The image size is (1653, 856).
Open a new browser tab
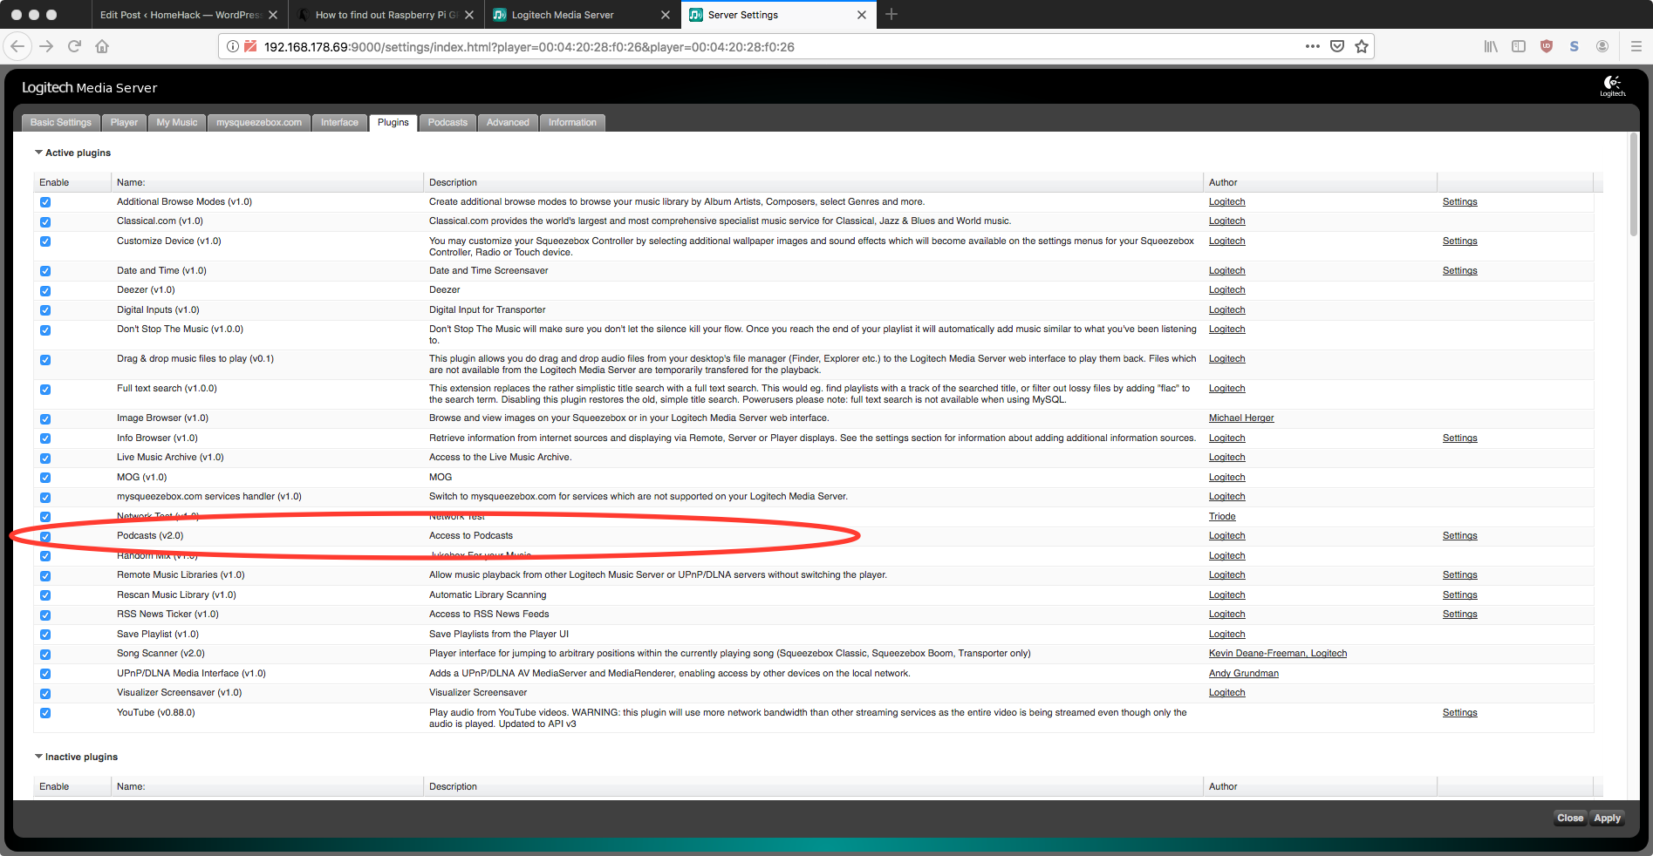click(891, 14)
